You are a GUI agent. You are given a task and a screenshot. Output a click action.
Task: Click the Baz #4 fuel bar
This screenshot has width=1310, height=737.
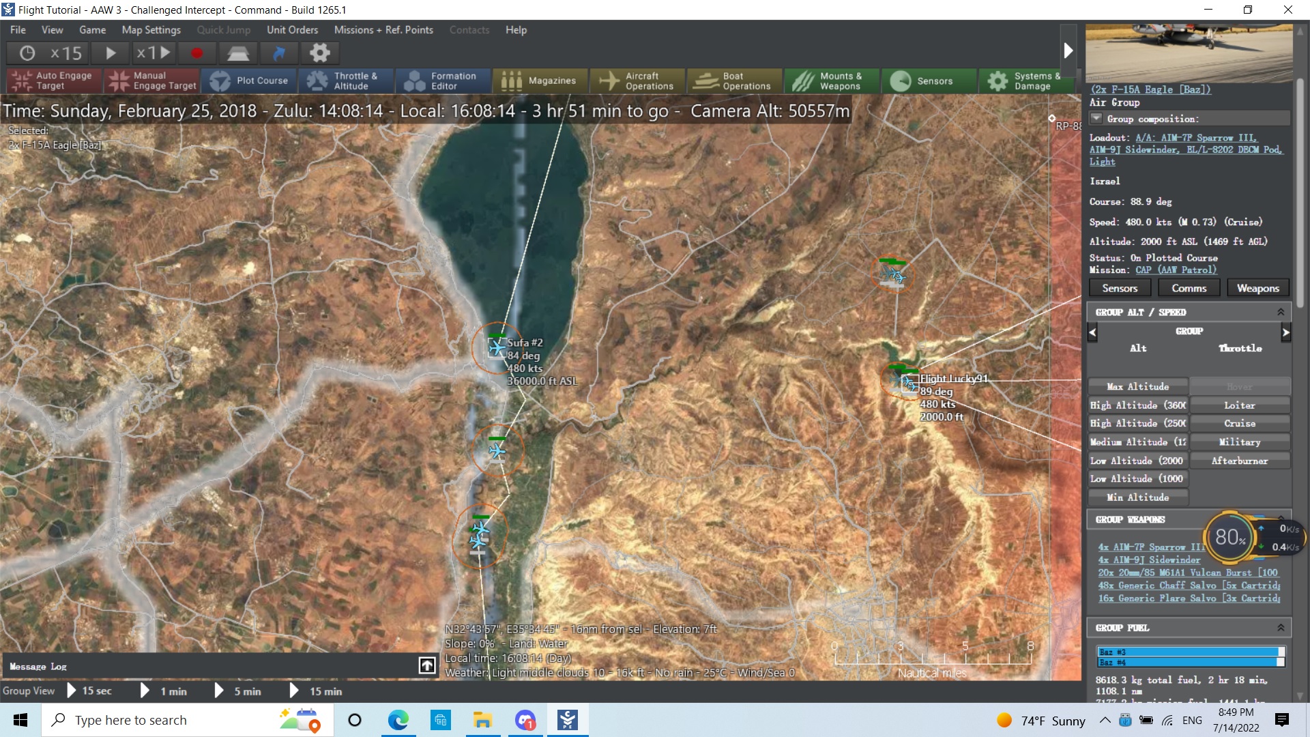click(1191, 663)
